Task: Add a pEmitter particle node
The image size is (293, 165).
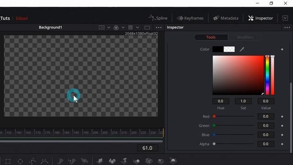Action: click(60, 161)
